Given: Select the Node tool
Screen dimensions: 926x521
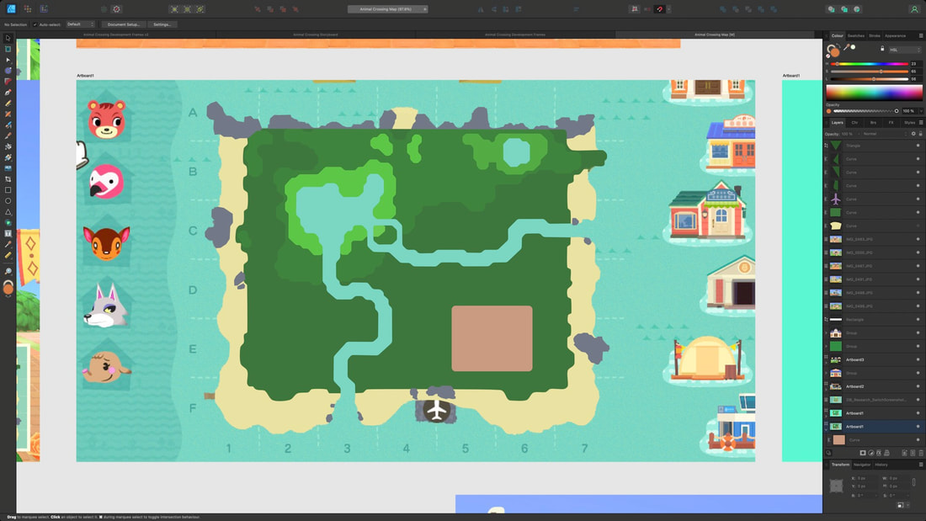Looking at the screenshot, I should [8, 61].
